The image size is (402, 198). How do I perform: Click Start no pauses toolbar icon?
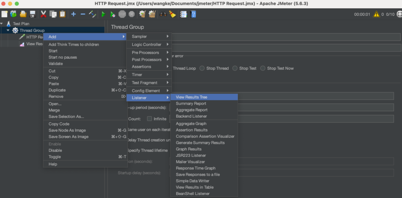[113, 14]
